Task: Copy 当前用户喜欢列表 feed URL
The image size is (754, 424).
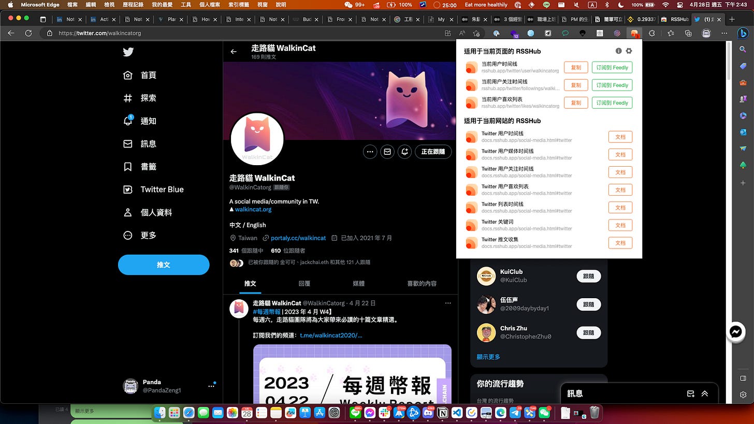Action: [576, 103]
